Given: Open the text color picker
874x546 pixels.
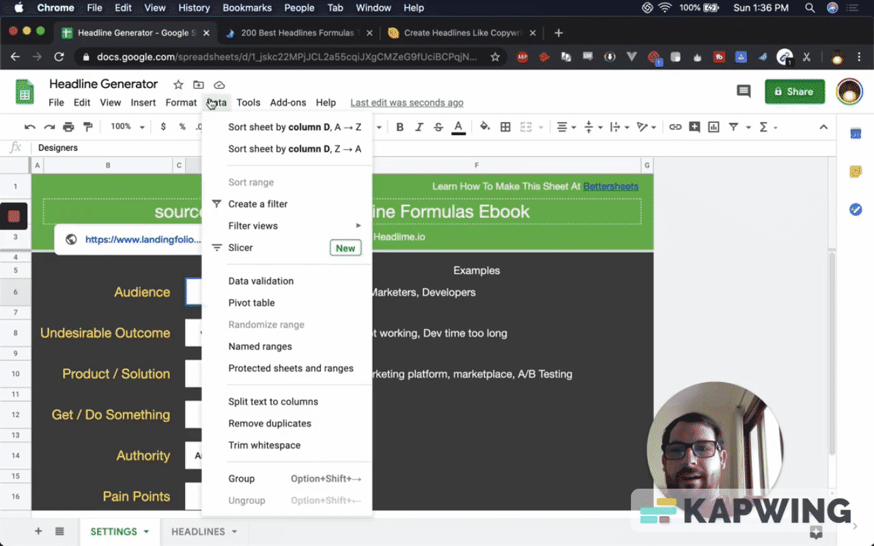Looking at the screenshot, I should [458, 127].
